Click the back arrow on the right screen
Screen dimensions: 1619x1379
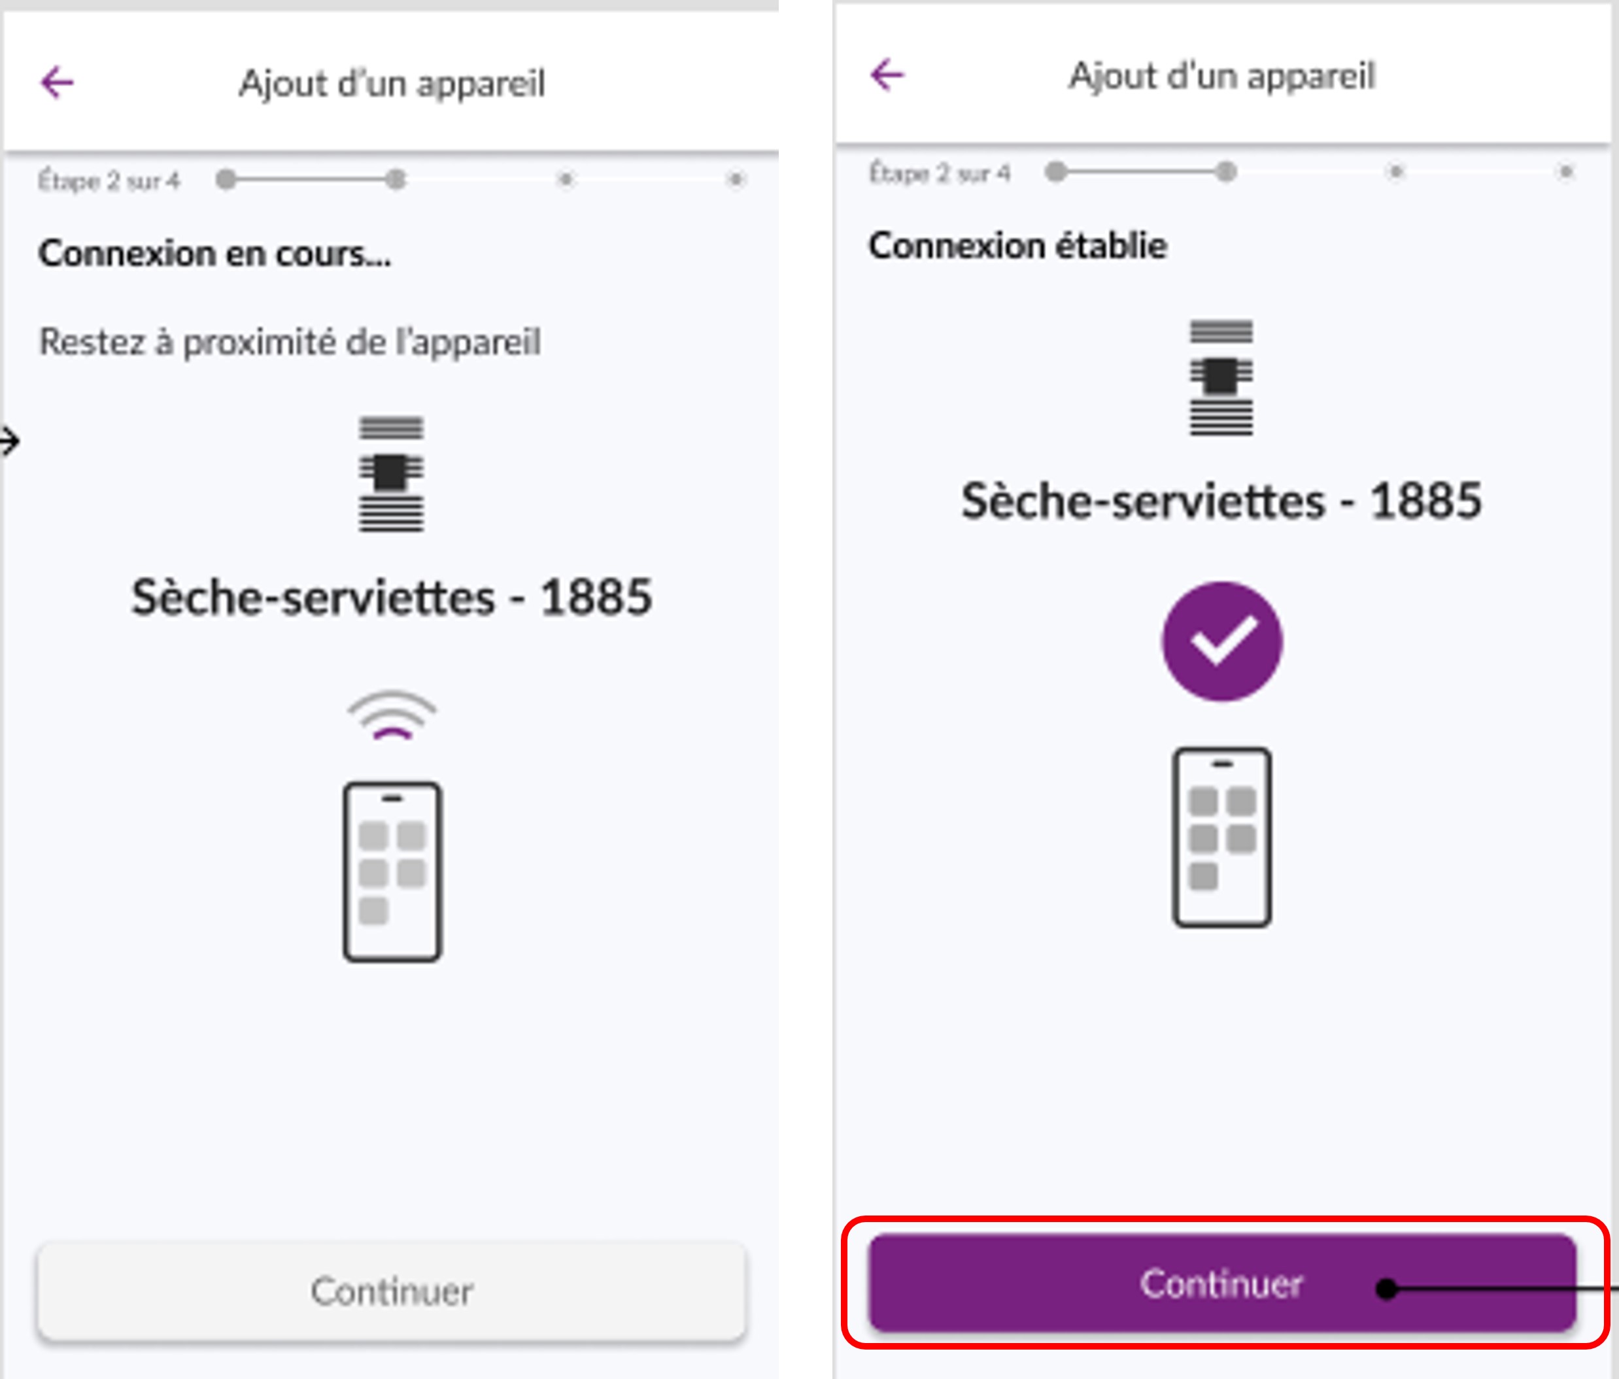(x=886, y=75)
